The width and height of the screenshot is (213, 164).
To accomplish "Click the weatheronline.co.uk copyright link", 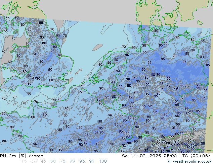I will click(189, 161).
